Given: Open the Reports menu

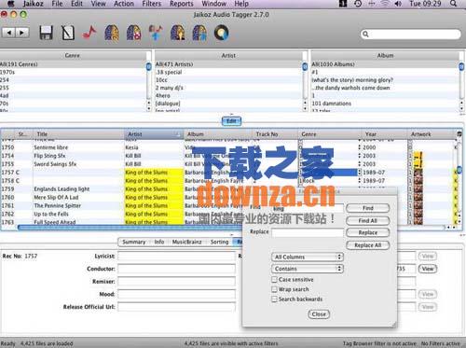Looking at the screenshot, I should click(182, 4).
